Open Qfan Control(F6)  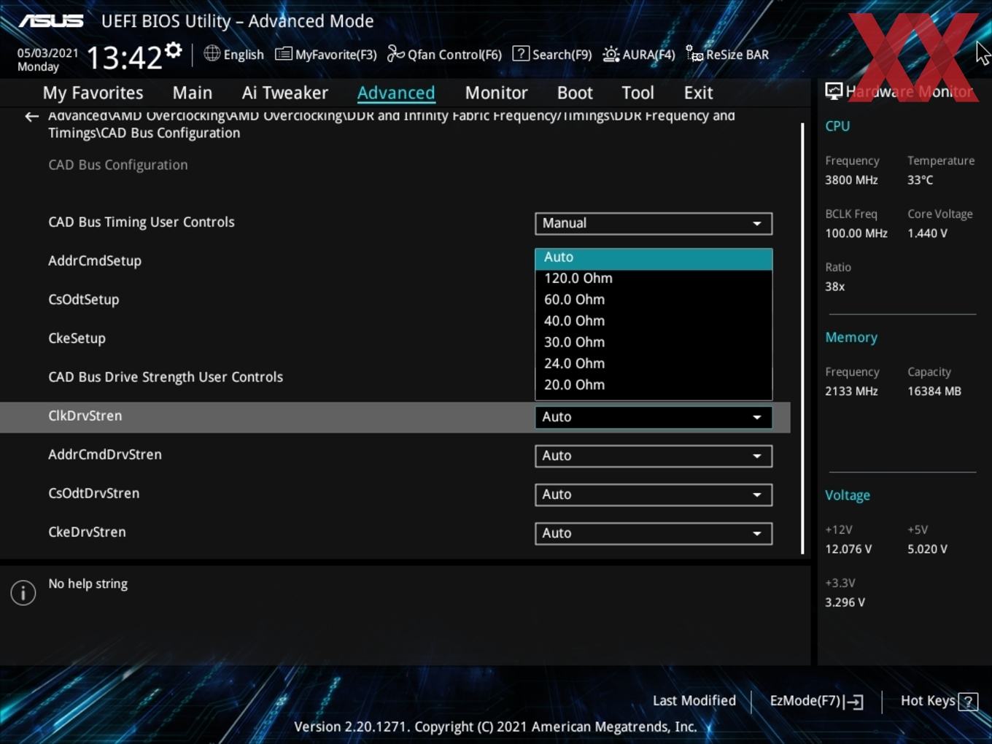[x=444, y=55]
